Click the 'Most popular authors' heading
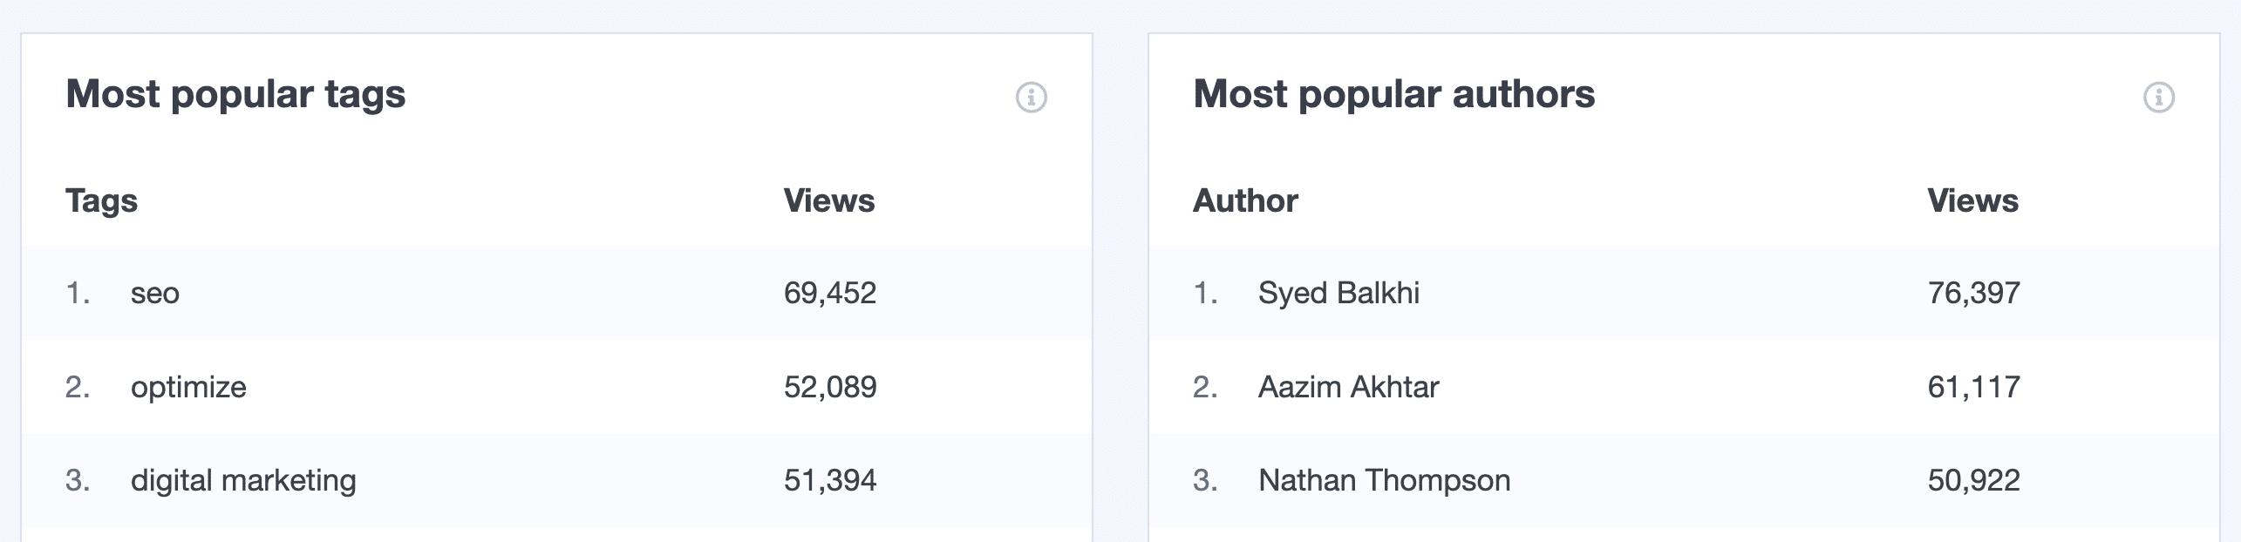Image resolution: width=2241 pixels, height=542 pixels. click(1393, 94)
